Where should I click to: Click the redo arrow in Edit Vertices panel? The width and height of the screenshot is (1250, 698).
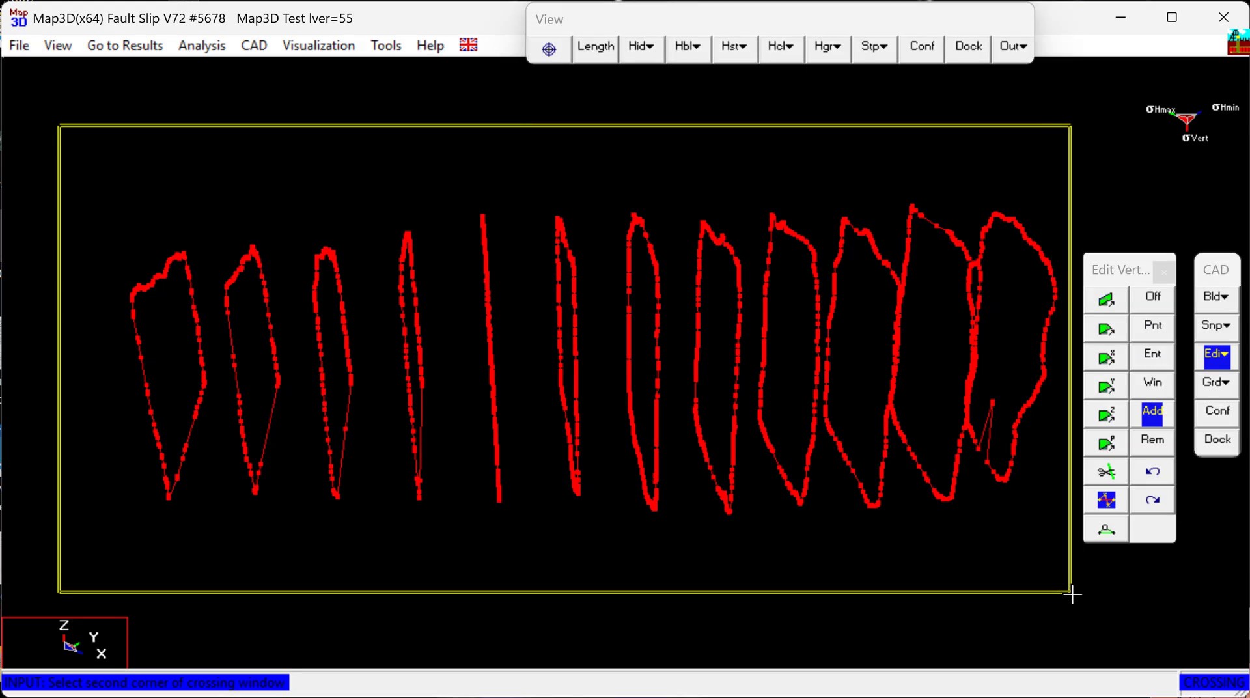[1152, 500]
